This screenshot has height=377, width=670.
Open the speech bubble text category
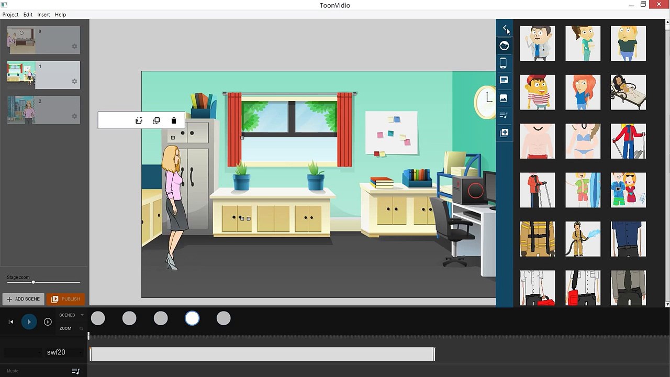pyautogui.click(x=504, y=80)
